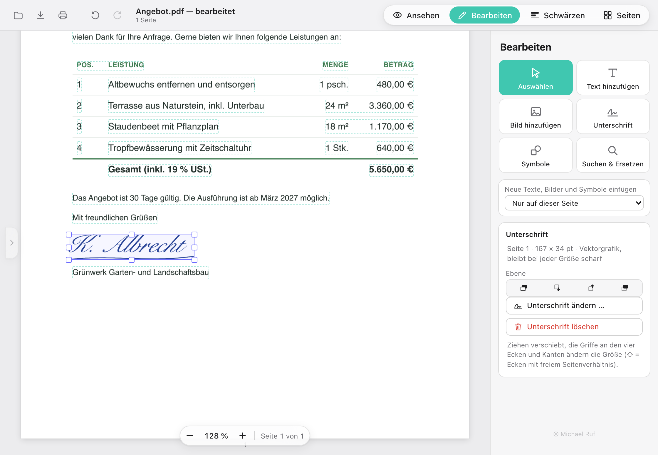This screenshot has width=658, height=455.
Task: Move signature one layer down
Action: (557, 288)
